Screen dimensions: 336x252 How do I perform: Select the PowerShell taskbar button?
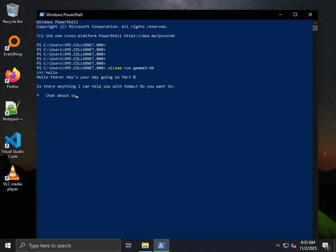click(x=161, y=245)
